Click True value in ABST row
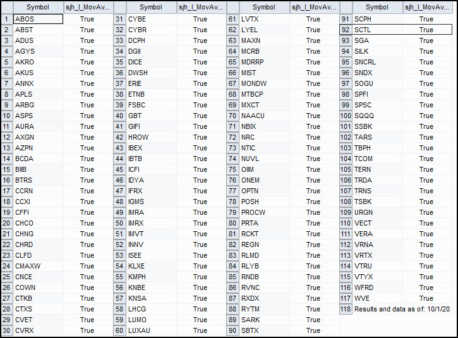This screenshot has width=458, height=338. [x=87, y=30]
